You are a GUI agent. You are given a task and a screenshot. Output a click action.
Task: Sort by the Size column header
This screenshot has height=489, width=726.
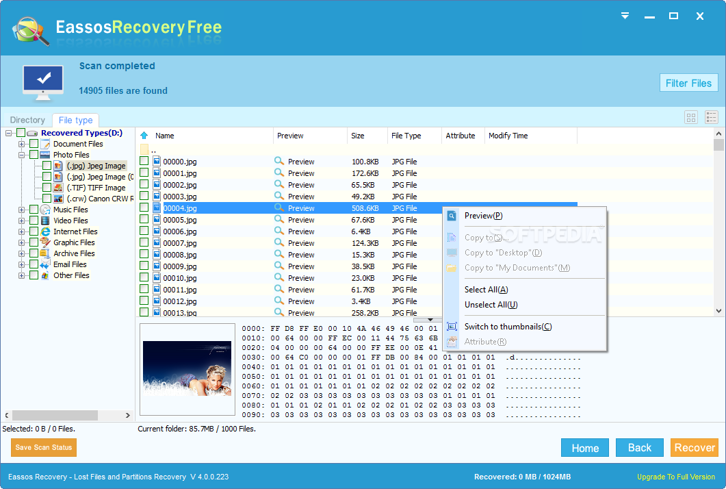[367, 136]
